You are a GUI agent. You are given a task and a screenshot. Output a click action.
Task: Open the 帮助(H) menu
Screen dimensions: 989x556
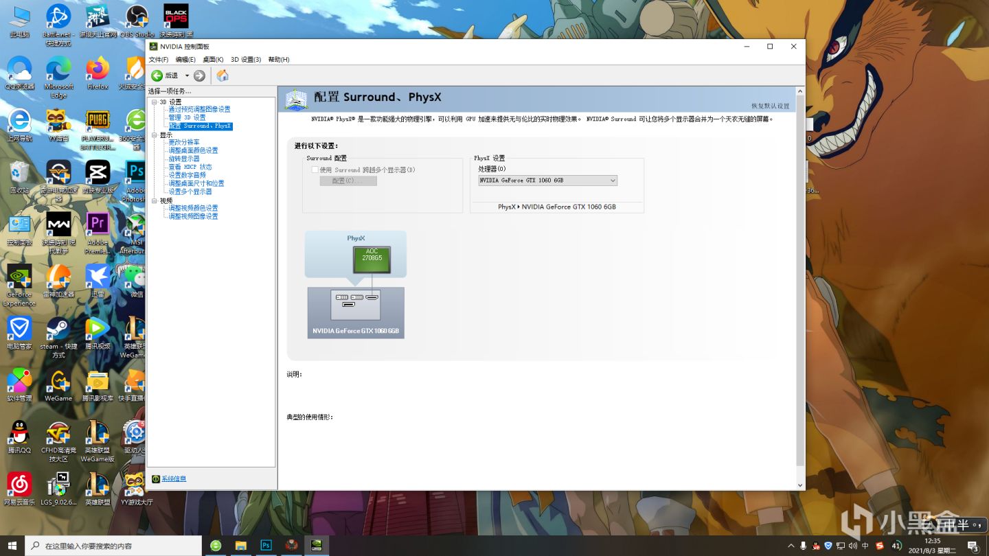pos(279,60)
